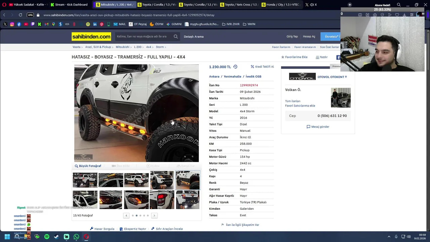
Task: Open the Facebook bookmark icon
Action: tap(19, 24)
